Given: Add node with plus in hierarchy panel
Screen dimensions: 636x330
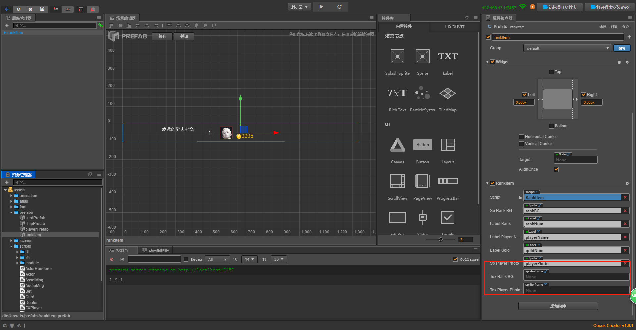Looking at the screenshot, I should 7,25.
